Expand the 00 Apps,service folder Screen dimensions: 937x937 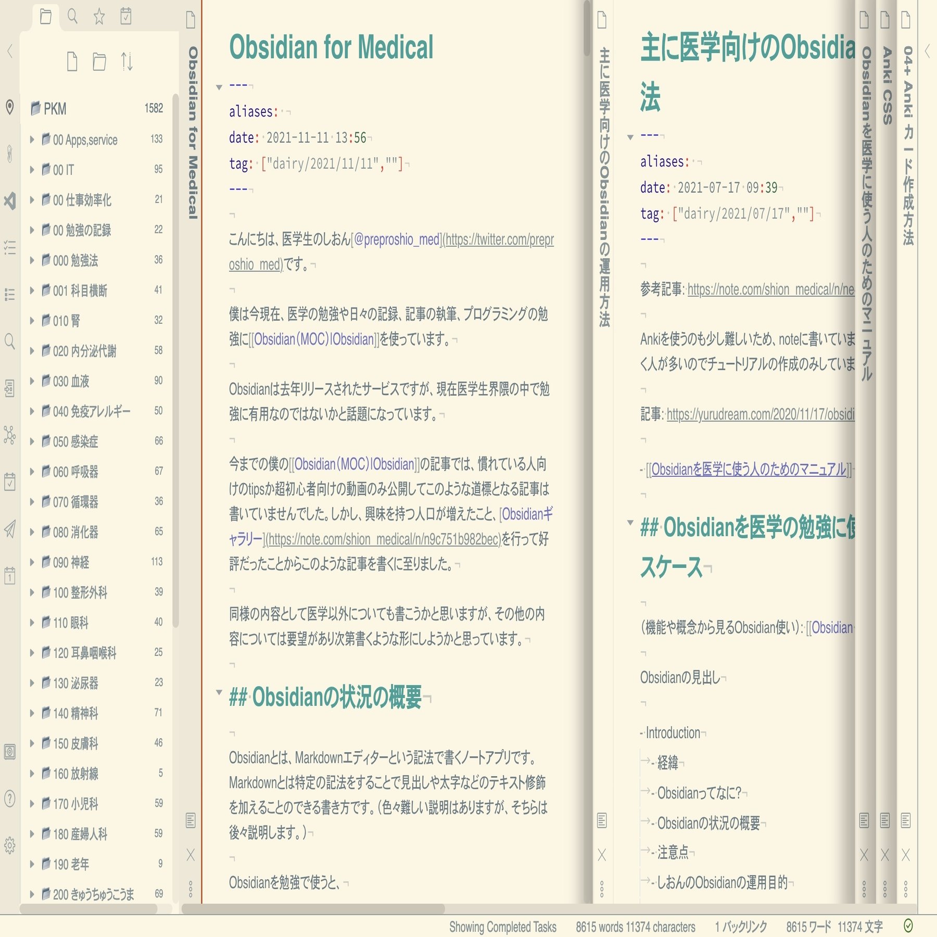32,140
